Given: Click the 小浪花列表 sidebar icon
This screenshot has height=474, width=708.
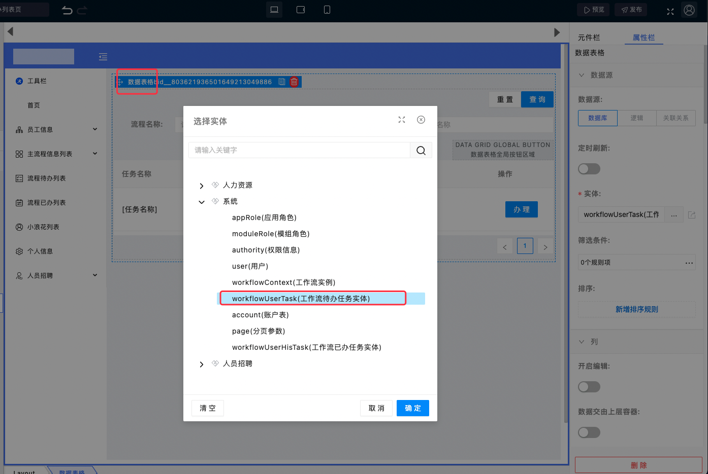Looking at the screenshot, I should click(x=19, y=227).
